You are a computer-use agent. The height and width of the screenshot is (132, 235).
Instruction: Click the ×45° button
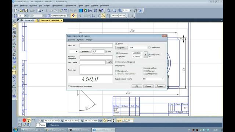point(110,62)
